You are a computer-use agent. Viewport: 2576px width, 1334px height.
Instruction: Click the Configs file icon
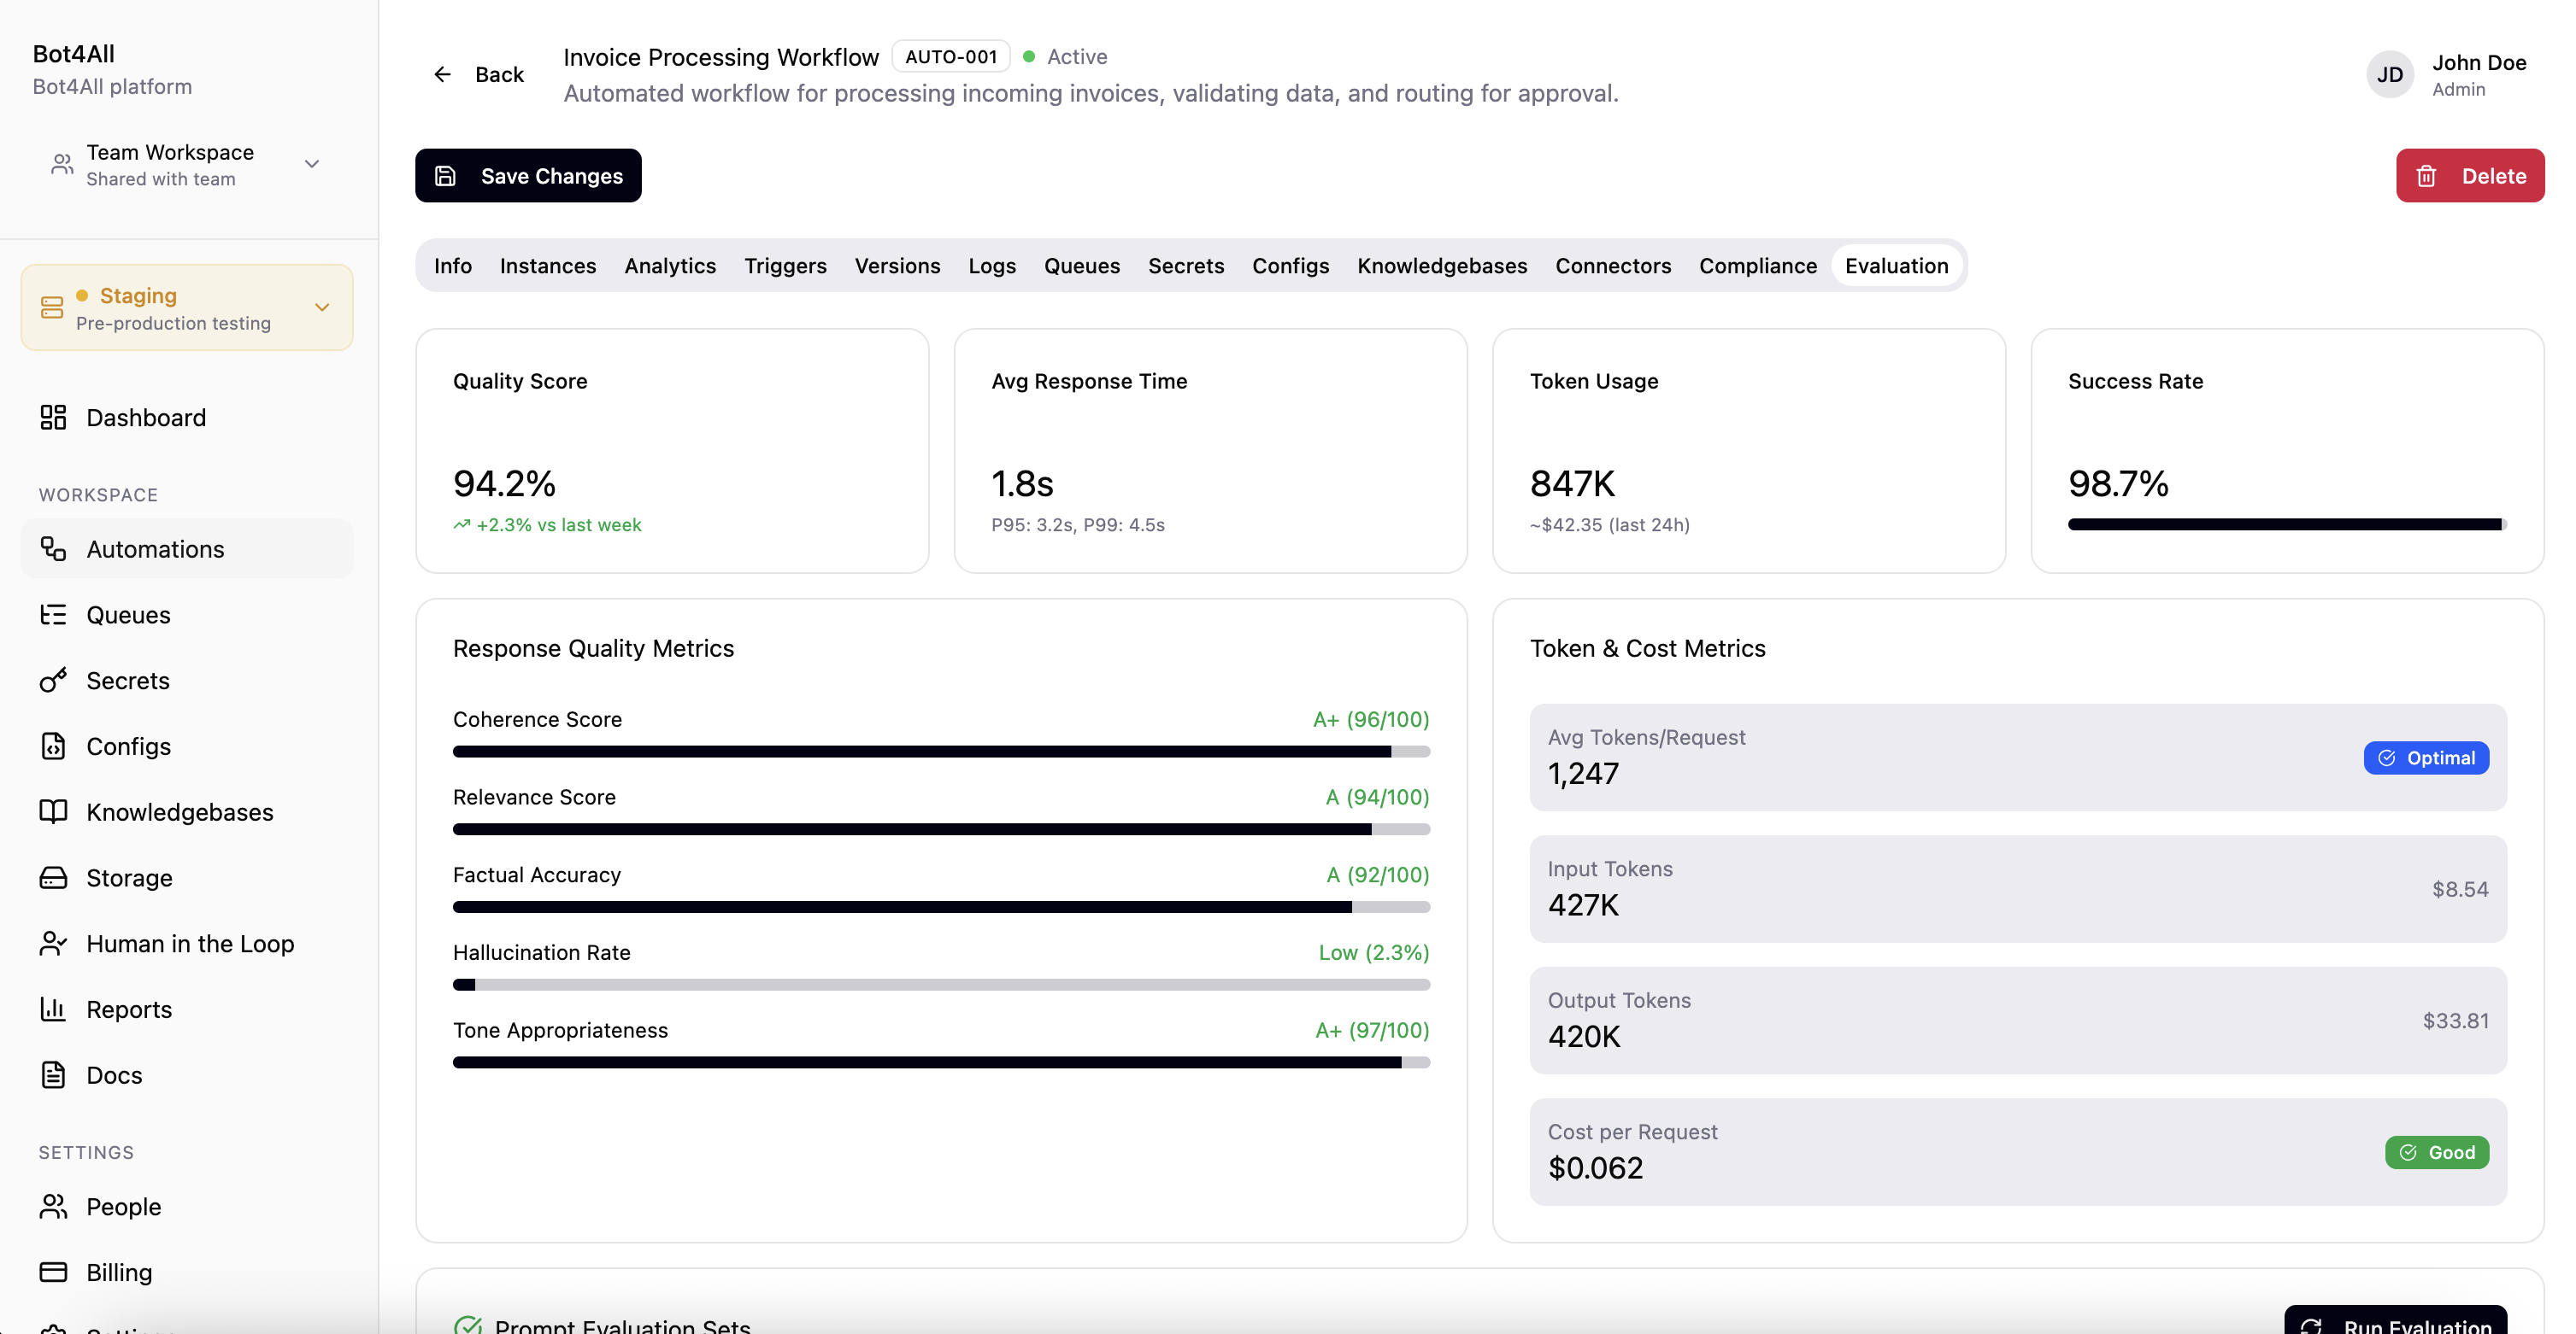click(53, 746)
